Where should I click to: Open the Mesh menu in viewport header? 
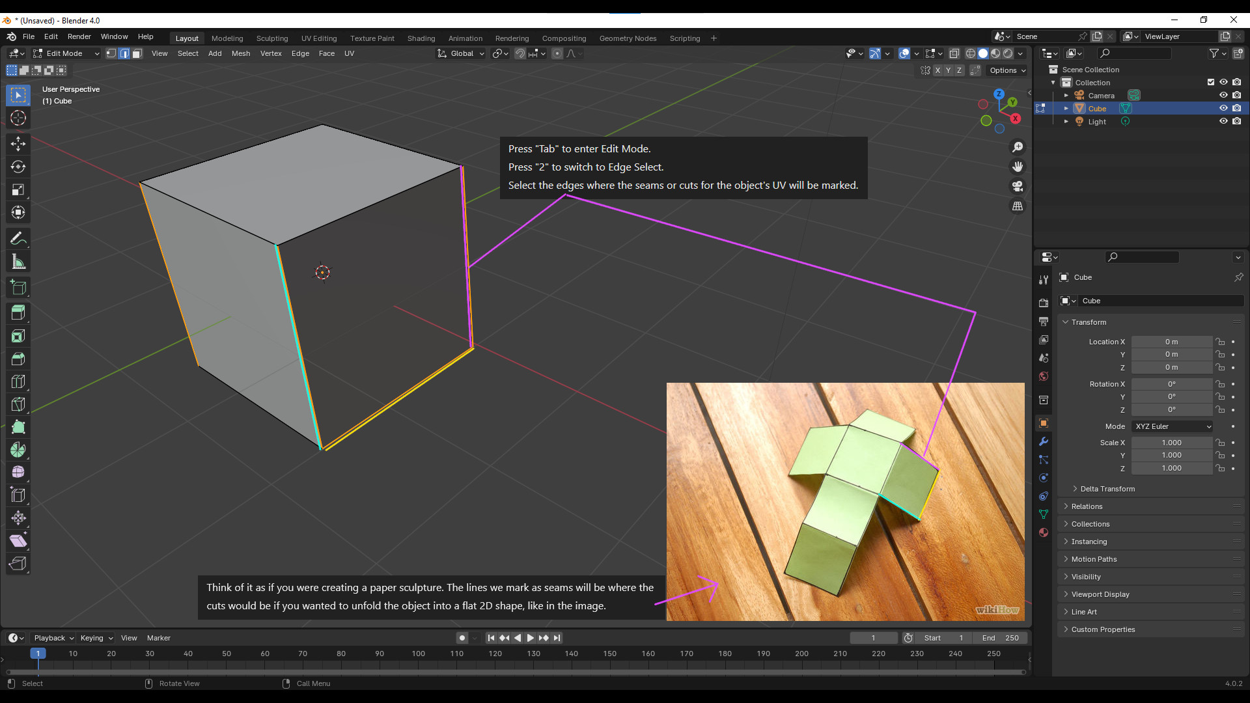[x=241, y=53]
